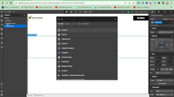Set overflow to scroll
Image resolution: width=174 pixels, height=97 pixels.
pos(167,70)
